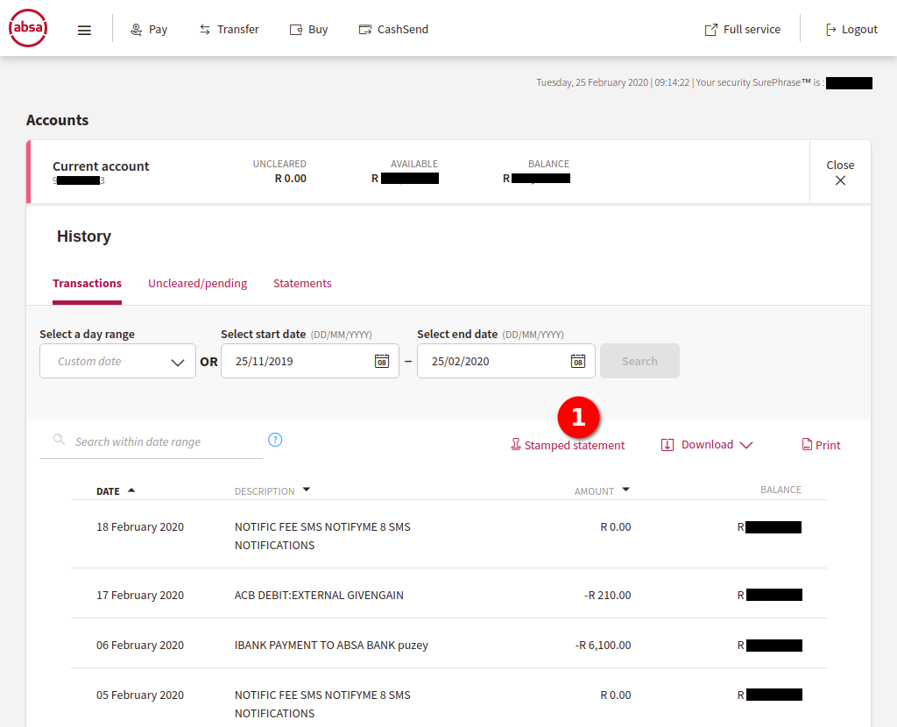Click the start date calendar icon

coord(381,361)
